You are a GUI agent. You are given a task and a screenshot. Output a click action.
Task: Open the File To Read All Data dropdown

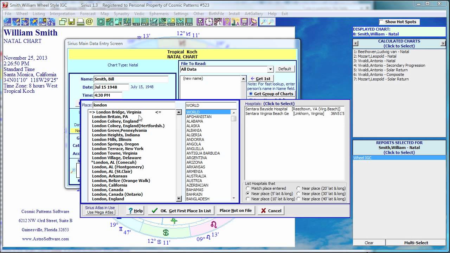pos(270,69)
